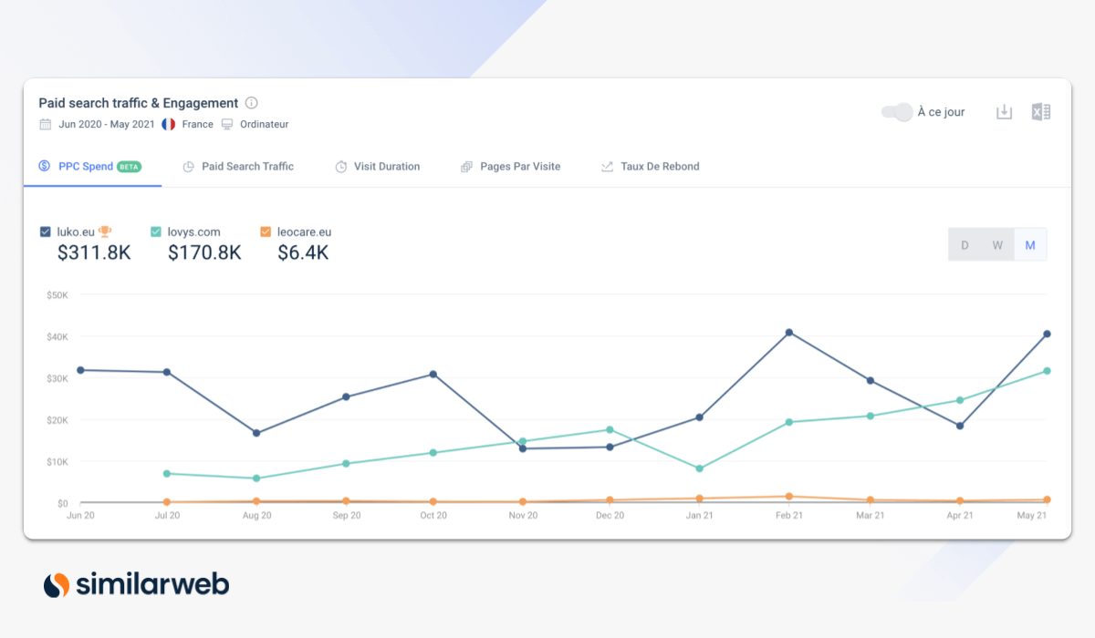Open the download export icon
The height and width of the screenshot is (638, 1095).
[x=1004, y=111]
